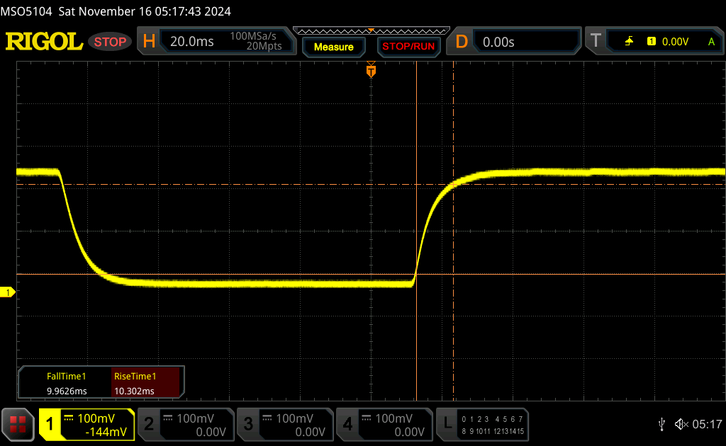726x446 pixels.
Task: Open the trigger level 0.00V setting
Action: pyautogui.click(x=674, y=42)
